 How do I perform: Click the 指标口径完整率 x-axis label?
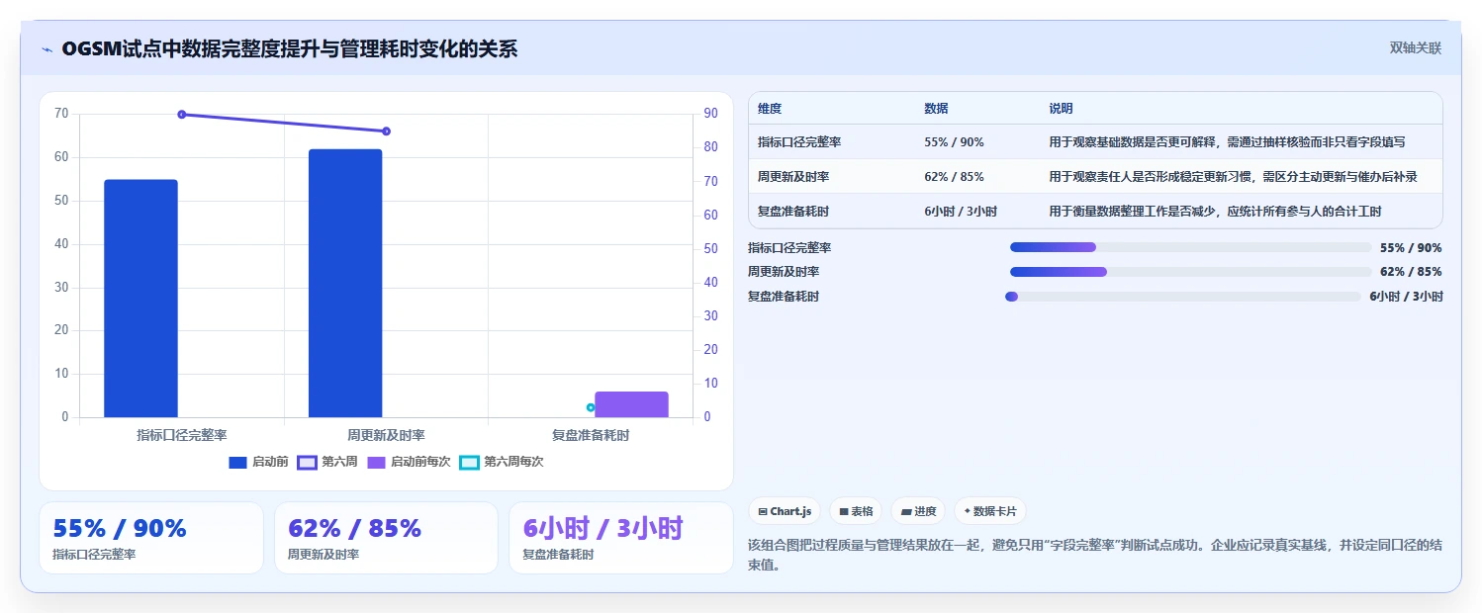tap(182, 435)
